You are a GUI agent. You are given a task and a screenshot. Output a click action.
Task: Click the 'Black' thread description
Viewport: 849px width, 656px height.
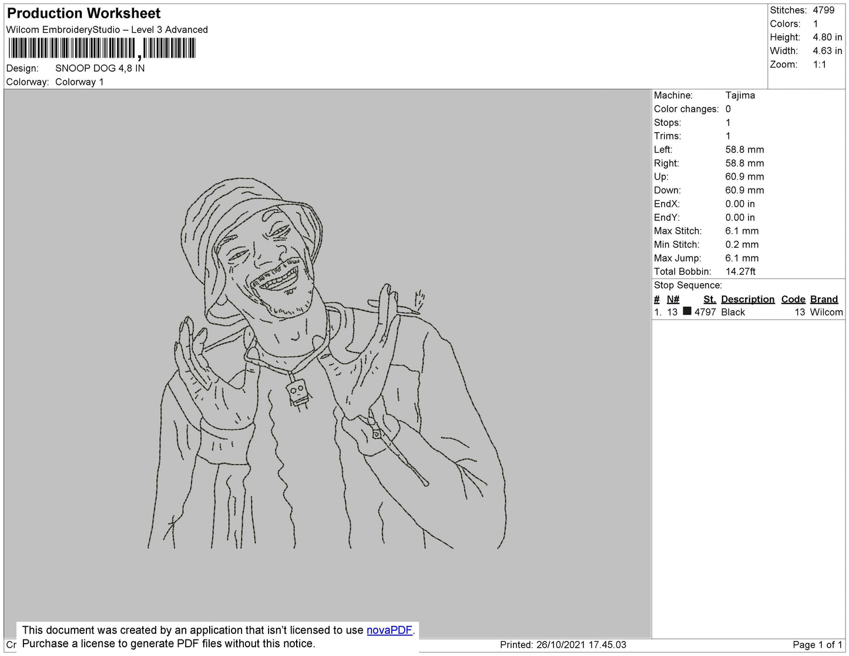click(x=733, y=312)
